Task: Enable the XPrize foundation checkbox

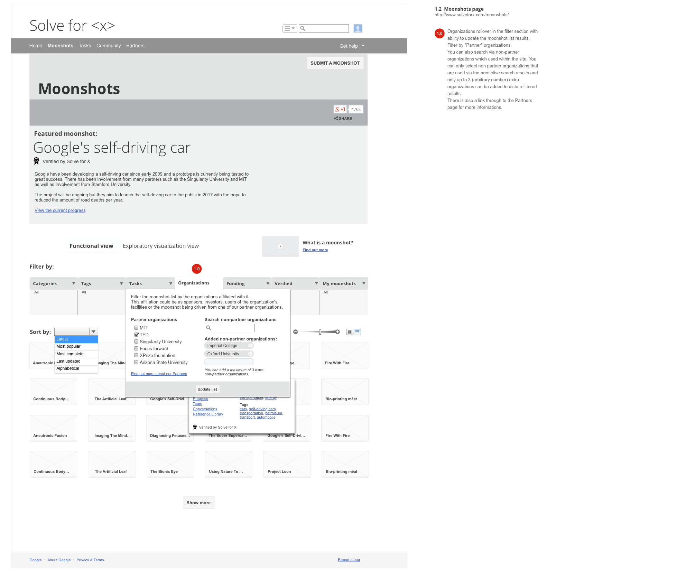Action: point(136,355)
